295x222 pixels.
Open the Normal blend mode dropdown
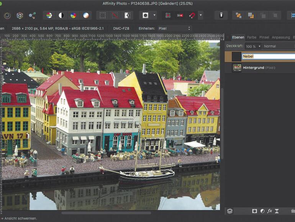pos(279,46)
